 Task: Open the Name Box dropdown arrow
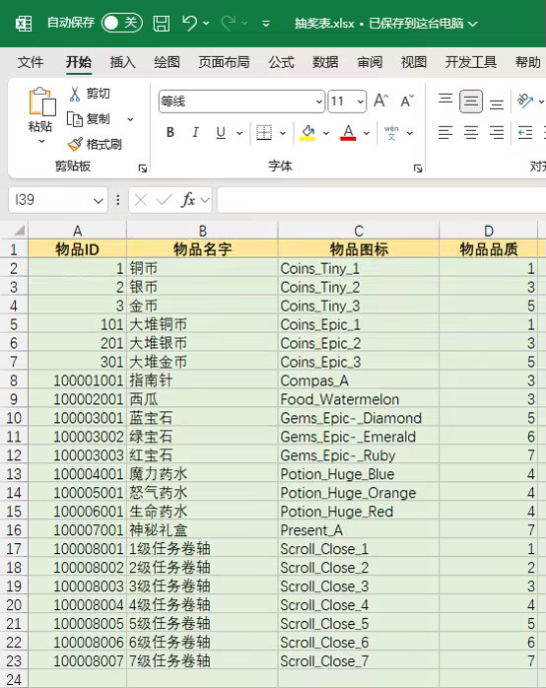(x=99, y=201)
